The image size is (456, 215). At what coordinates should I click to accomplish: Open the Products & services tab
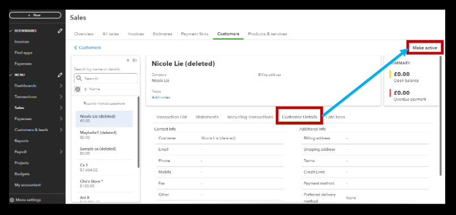(x=267, y=34)
